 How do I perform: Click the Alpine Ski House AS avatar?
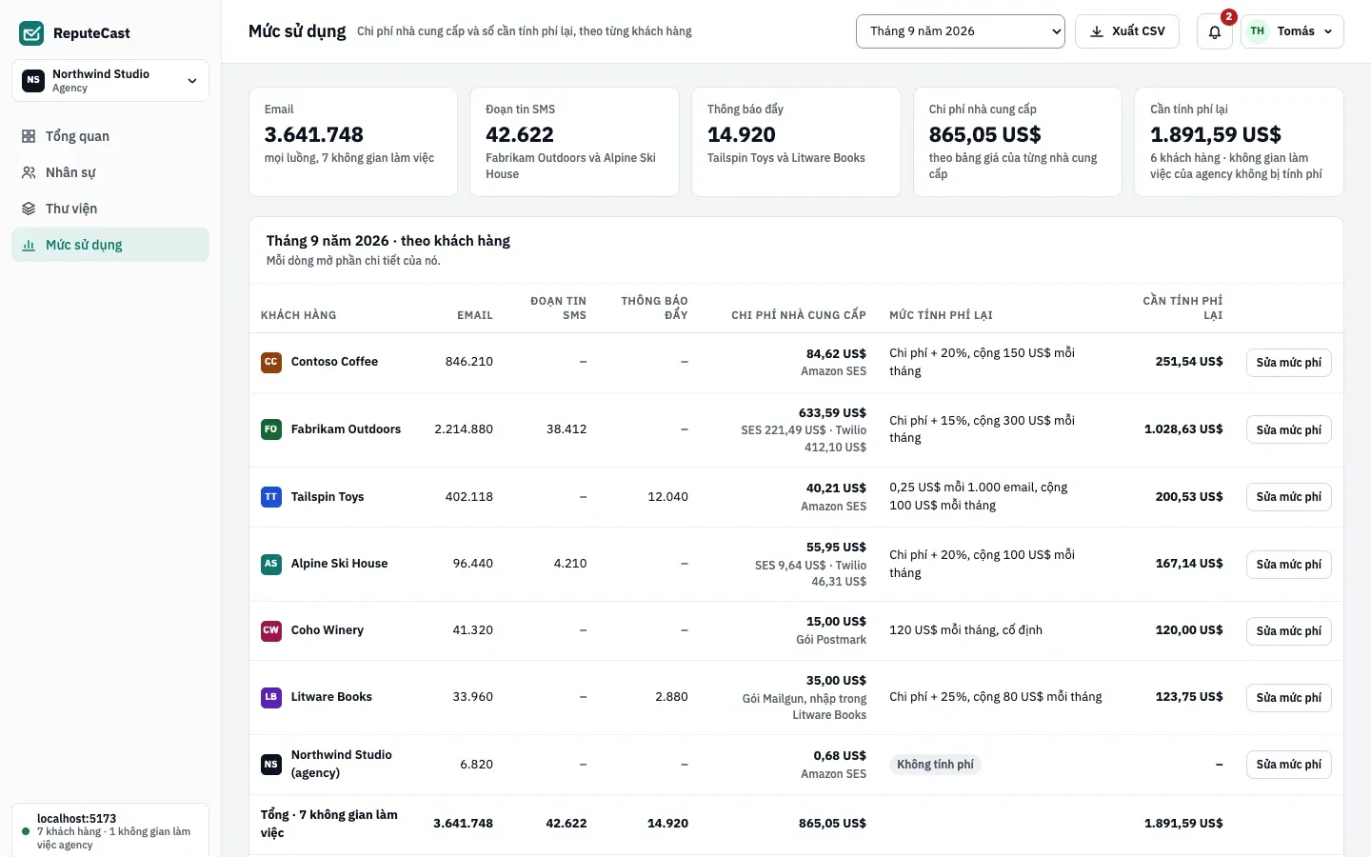click(x=271, y=564)
